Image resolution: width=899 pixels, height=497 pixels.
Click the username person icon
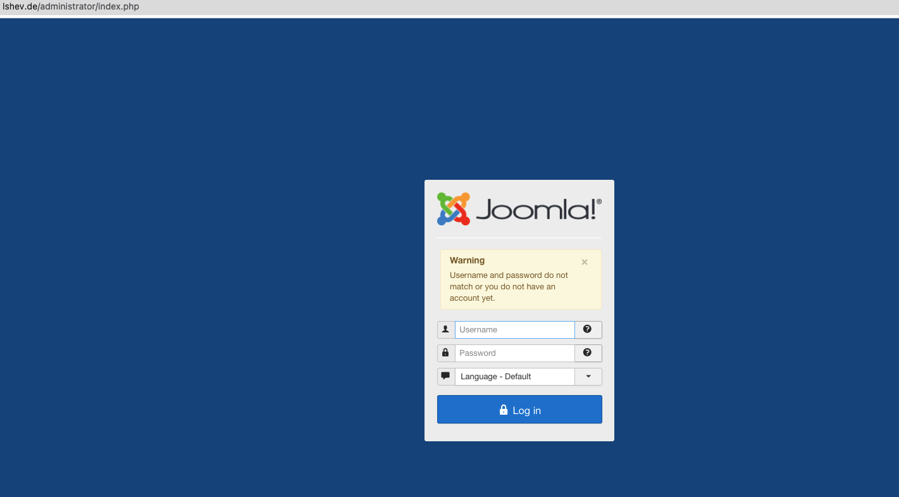point(445,329)
